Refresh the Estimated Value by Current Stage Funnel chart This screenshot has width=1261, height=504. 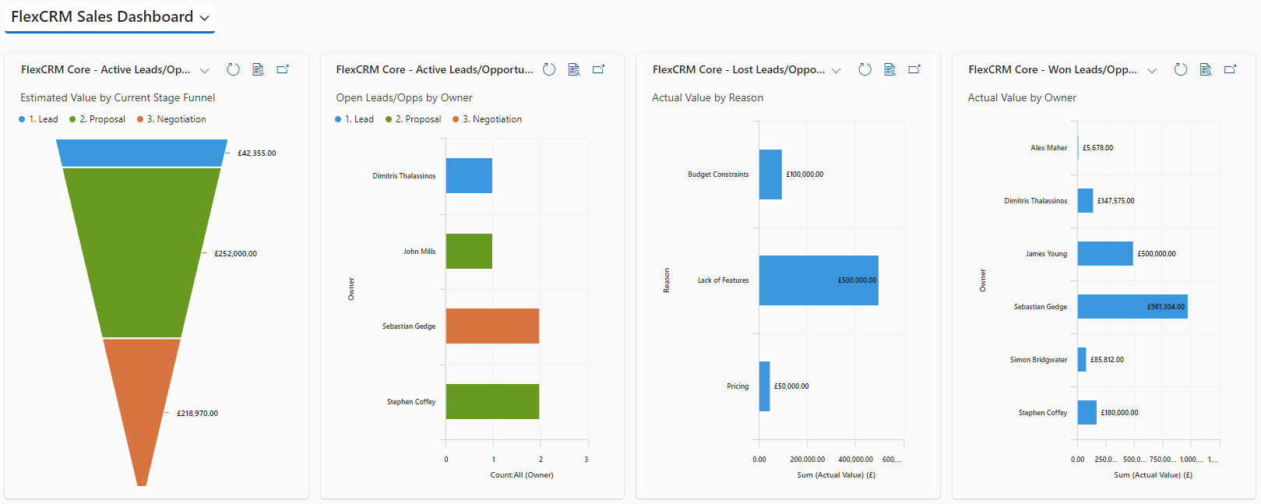point(233,69)
